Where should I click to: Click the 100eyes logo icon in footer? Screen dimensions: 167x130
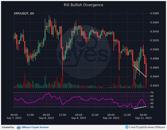pos(19,127)
